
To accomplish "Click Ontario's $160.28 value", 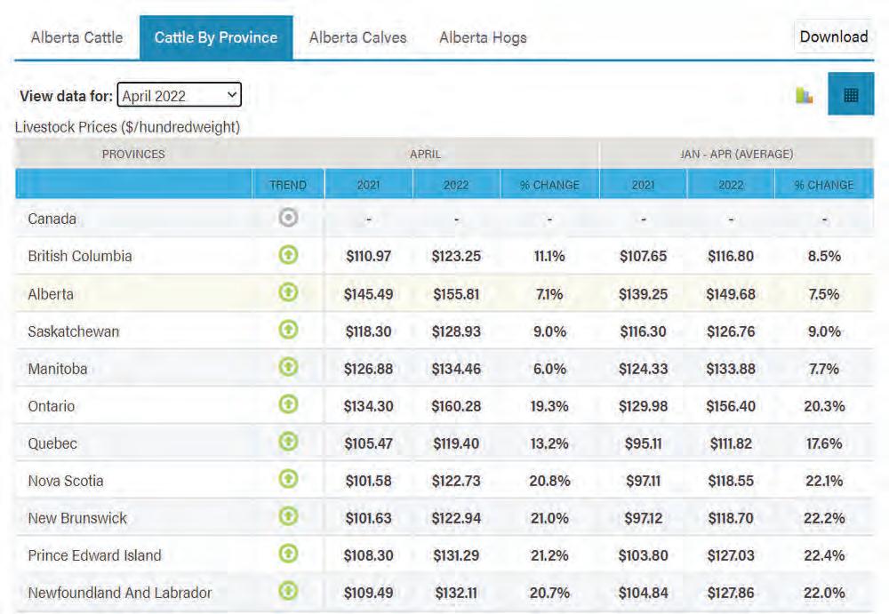I will pyautogui.click(x=456, y=406).
